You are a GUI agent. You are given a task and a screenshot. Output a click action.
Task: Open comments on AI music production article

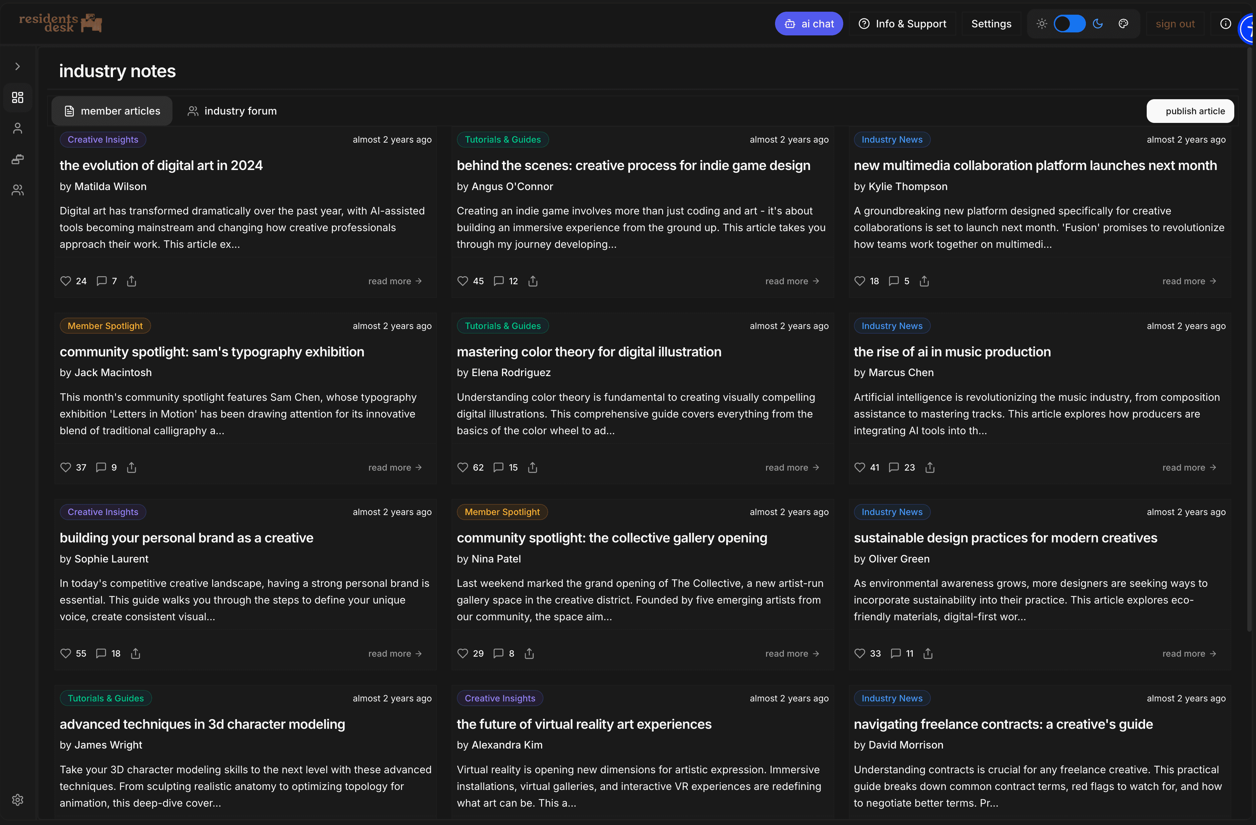(893, 467)
